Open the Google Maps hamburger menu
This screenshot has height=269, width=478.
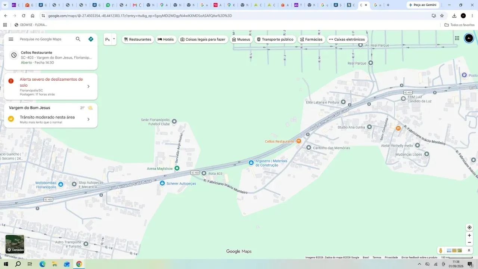click(x=11, y=39)
